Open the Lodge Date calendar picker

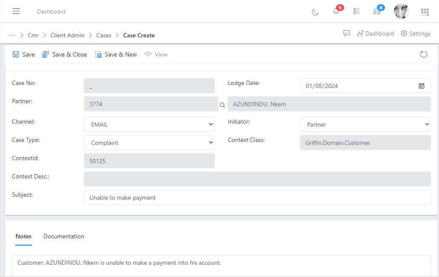point(422,85)
